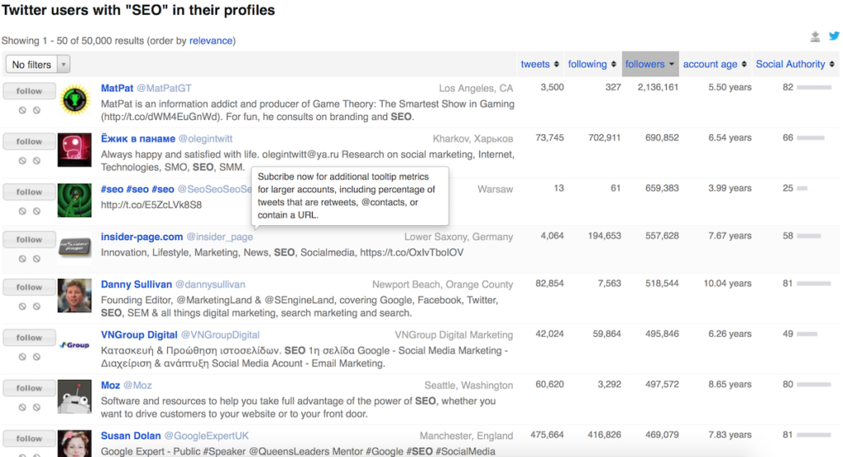Follow Danny Sullivan
Screen dimensions: 843x457
pyautogui.click(x=29, y=288)
